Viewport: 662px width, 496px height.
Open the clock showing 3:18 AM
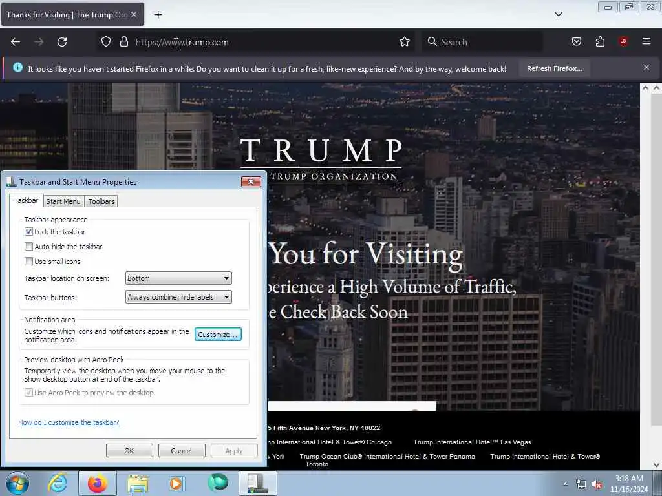(x=629, y=484)
